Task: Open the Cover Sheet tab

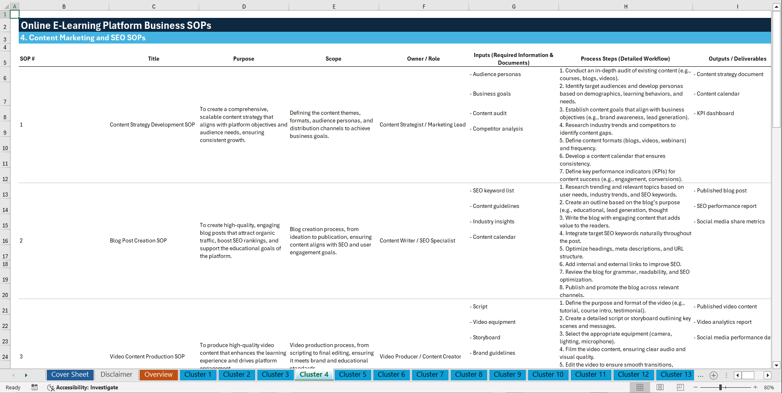Action: [x=70, y=375]
